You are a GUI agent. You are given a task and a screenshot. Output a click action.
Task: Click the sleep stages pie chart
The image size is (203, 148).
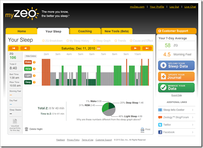[x=109, y=109]
